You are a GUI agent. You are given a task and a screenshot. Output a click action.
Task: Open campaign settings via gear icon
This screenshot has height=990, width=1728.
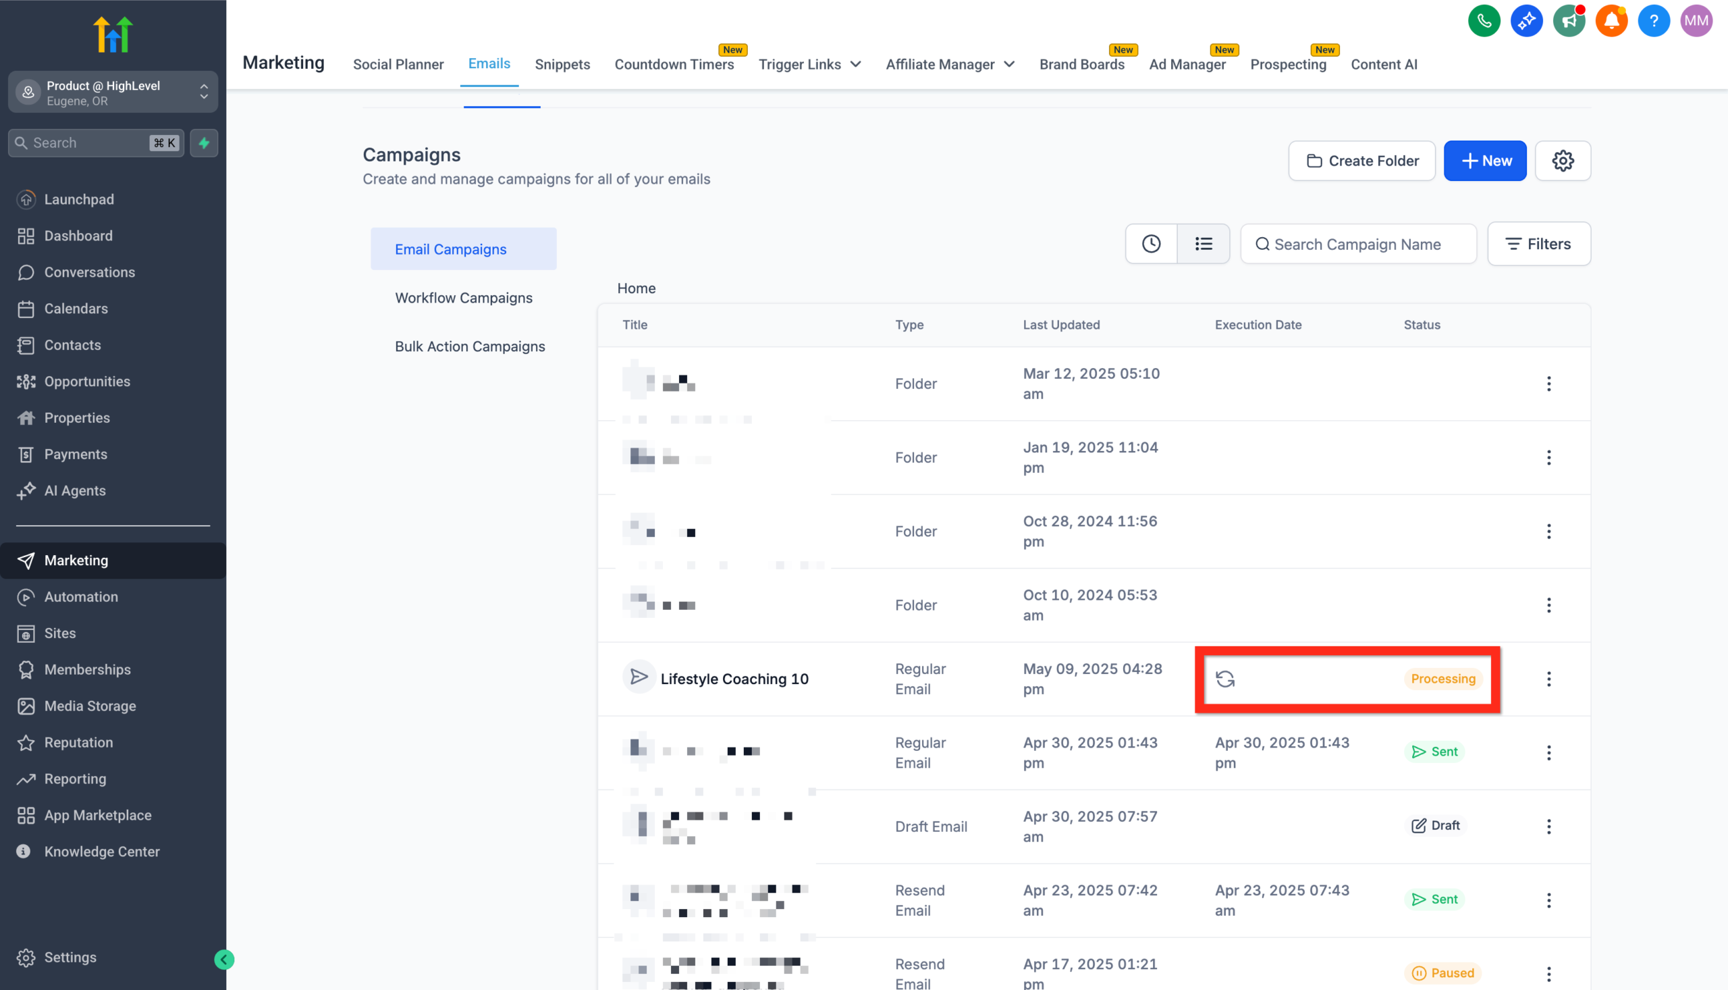(1563, 161)
